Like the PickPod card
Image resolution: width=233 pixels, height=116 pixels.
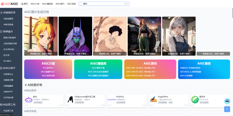109,105
